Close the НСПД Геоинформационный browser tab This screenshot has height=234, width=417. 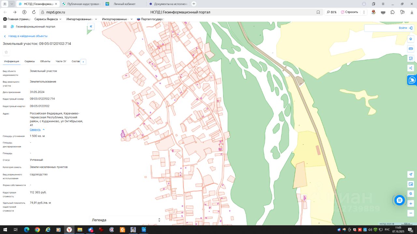pyautogui.click(x=56, y=4)
